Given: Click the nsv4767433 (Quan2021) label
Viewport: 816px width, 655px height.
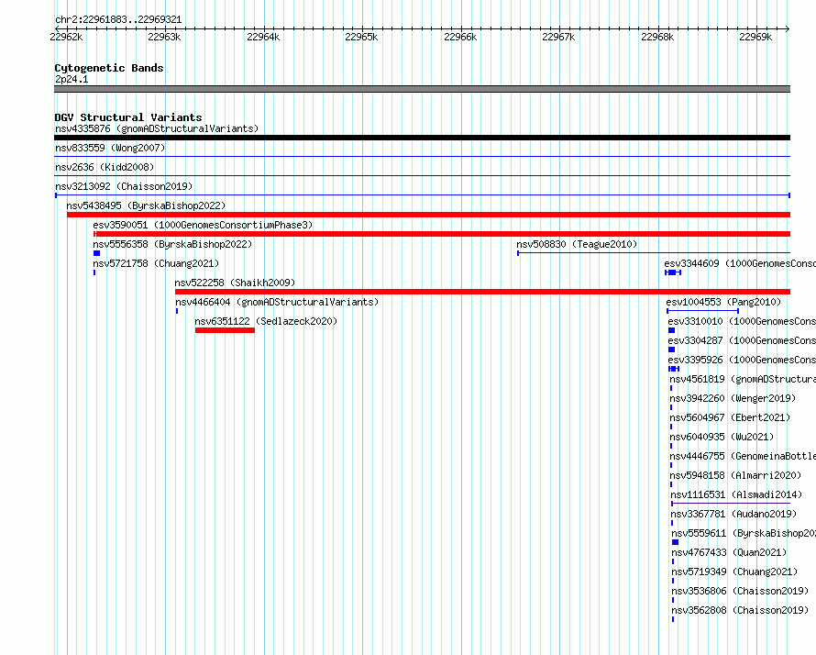Looking at the screenshot, I should click(x=729, y=552).
